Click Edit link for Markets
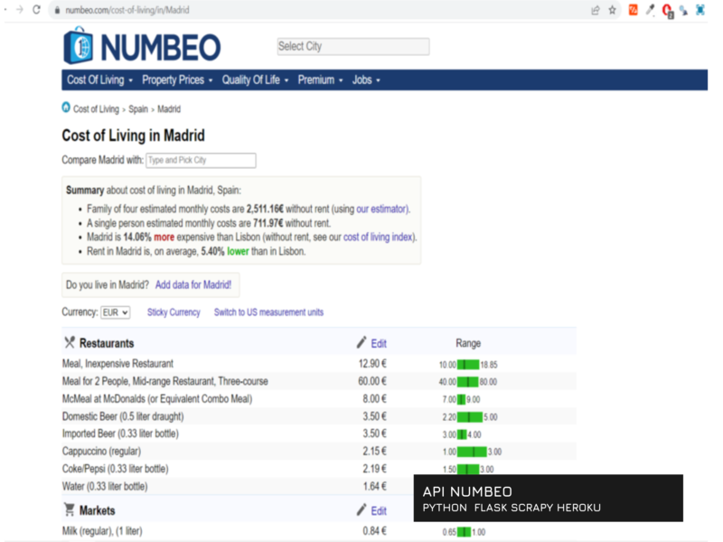The image size is (723, 542). (379, 511)
